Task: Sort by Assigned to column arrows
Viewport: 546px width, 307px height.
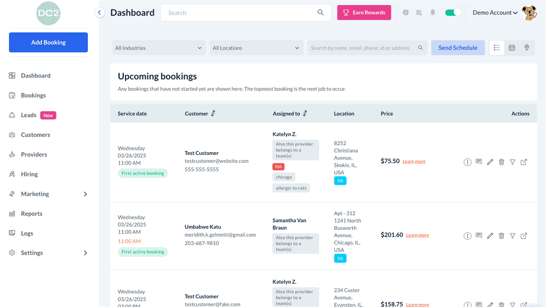Action: [x=305, y=113]
